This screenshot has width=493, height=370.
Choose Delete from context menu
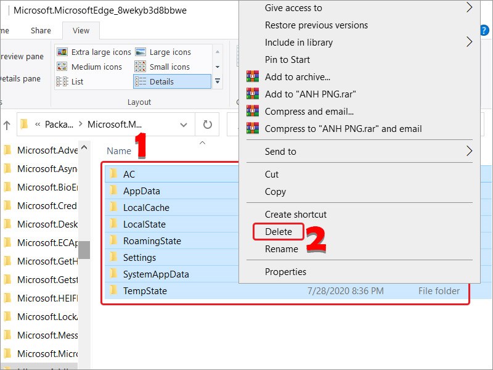[x=279, y=232]
